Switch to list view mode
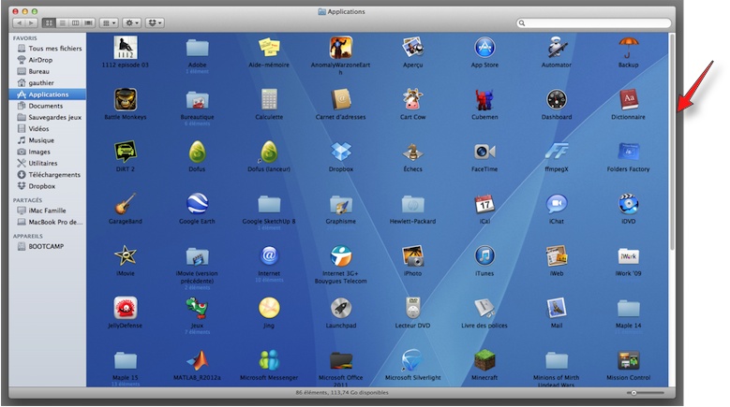730x407 pixels. tap(62, 22)
